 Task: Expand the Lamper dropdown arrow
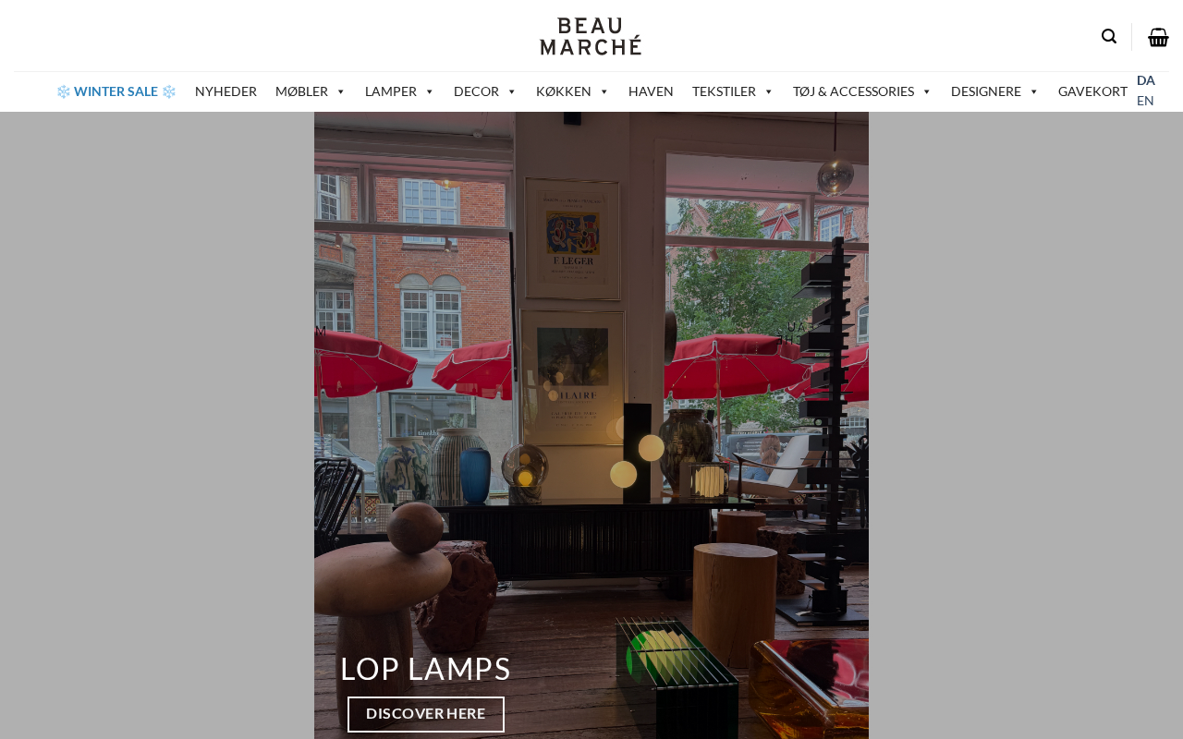pyautogui.click(x=430, y=91)
